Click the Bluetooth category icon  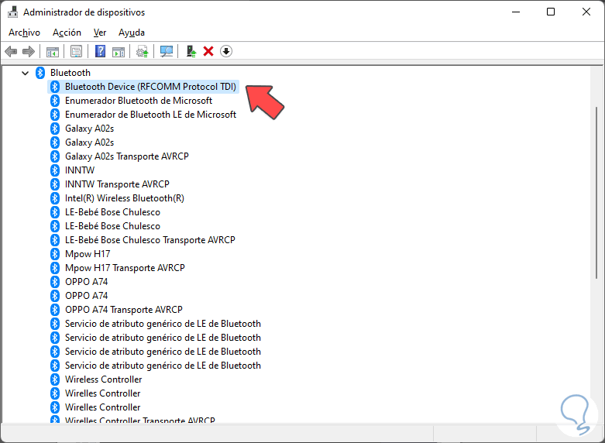[x=40, y=73]
